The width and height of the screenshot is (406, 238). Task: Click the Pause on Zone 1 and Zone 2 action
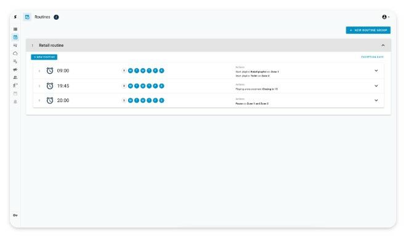click(252, 103)
